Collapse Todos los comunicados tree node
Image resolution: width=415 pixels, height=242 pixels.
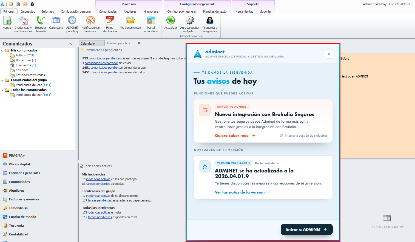[x=2, y=90]
